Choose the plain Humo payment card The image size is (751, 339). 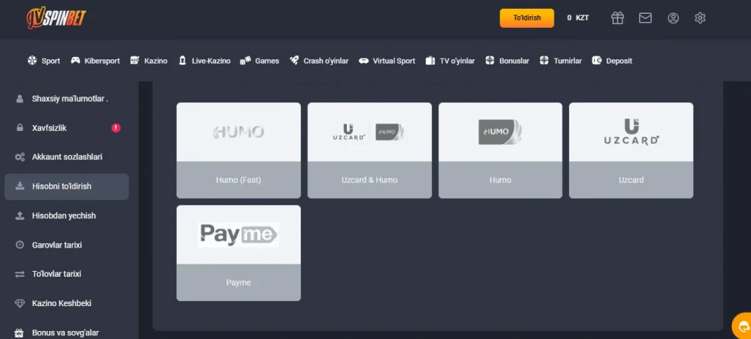(500, 150)
